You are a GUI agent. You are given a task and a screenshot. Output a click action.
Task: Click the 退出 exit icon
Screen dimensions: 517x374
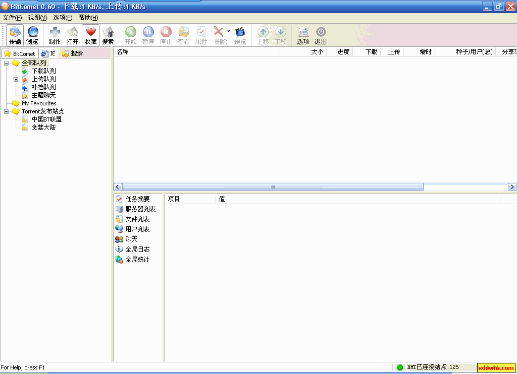[321, 35]
